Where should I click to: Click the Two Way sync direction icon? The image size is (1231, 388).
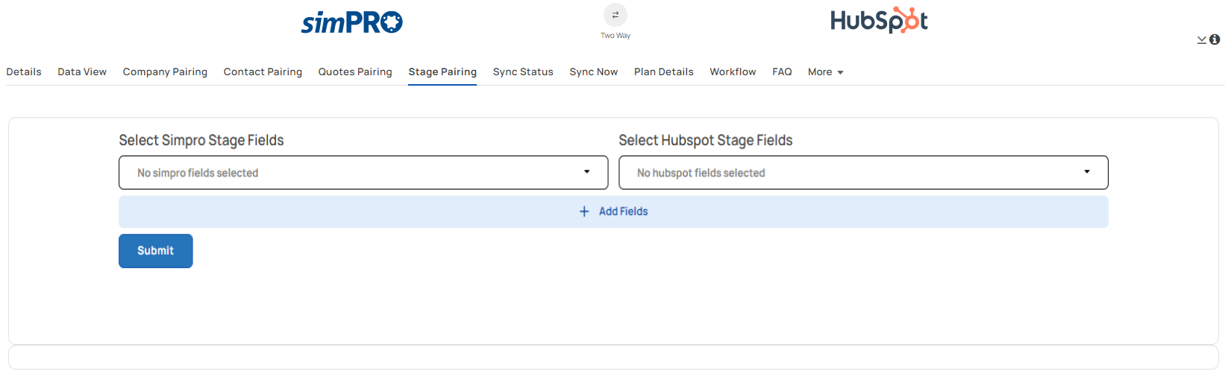615,15
